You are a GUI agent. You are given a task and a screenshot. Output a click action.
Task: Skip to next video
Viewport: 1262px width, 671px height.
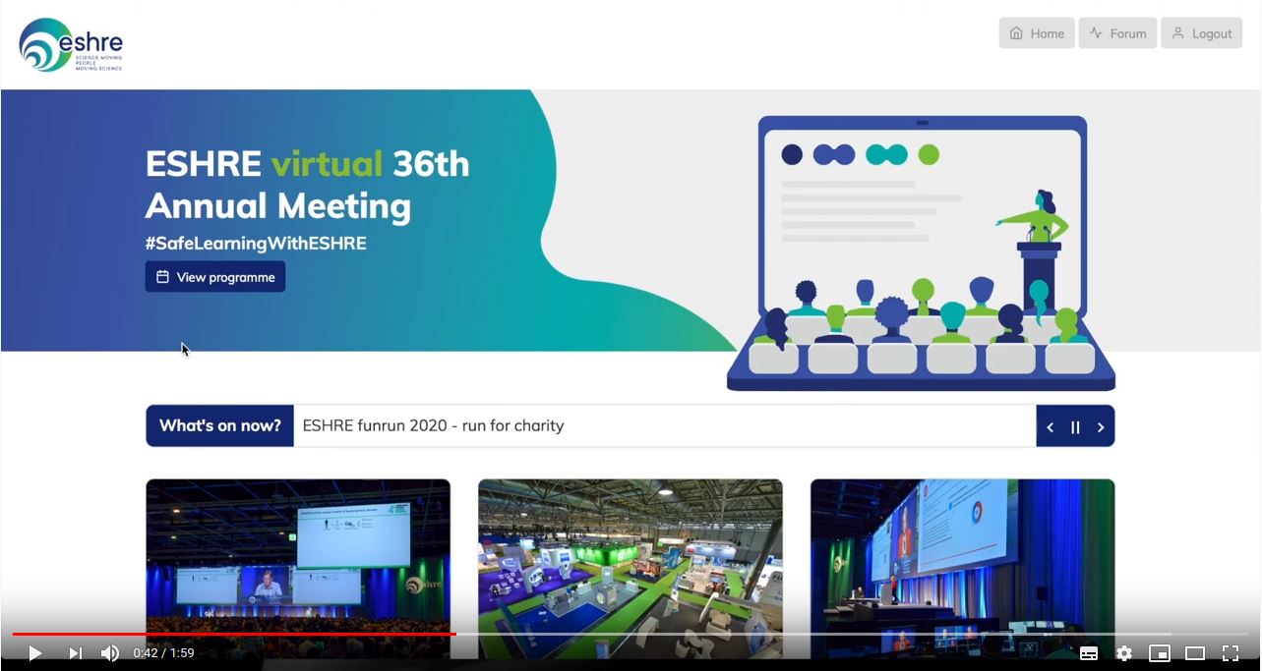[x=75, y=653]
